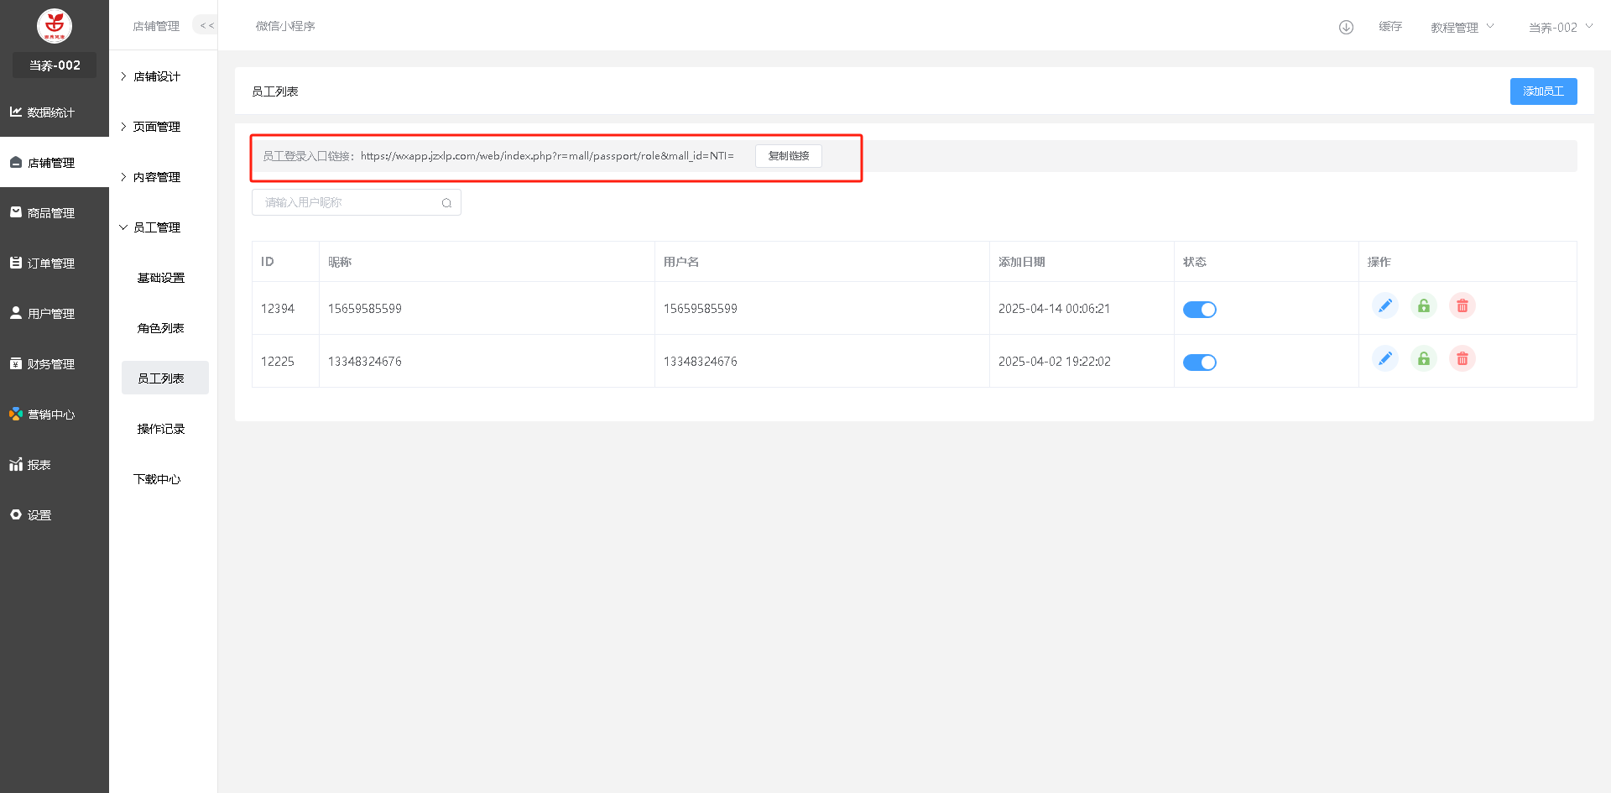This screenshot has height=793, width=1611.
Task: Click the edit pencil icon for employee 12225
Action: point(1384,359)
